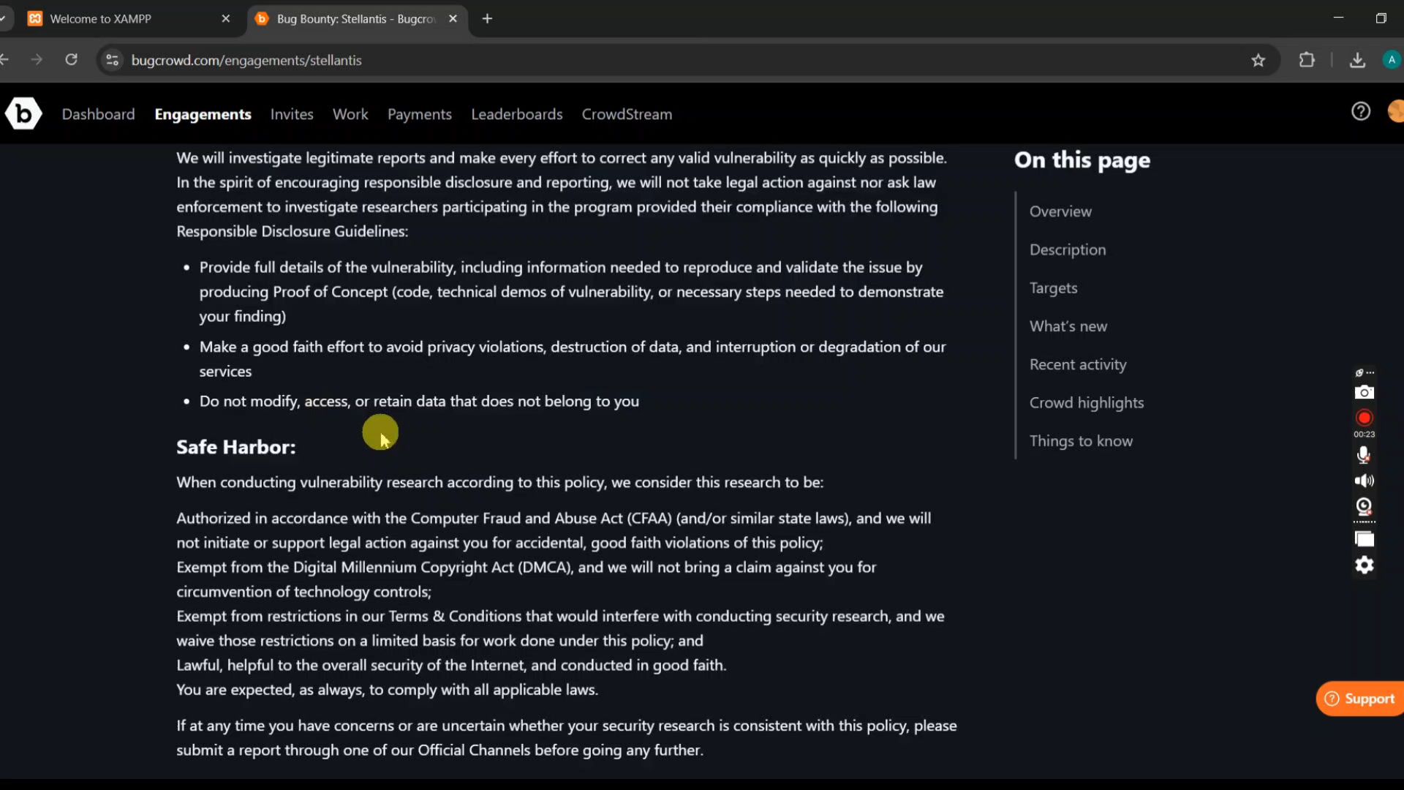Open recordings gallery icon in recorder toolbar
Viewport: 1404px width, 790px height.
coord(1364,539)
